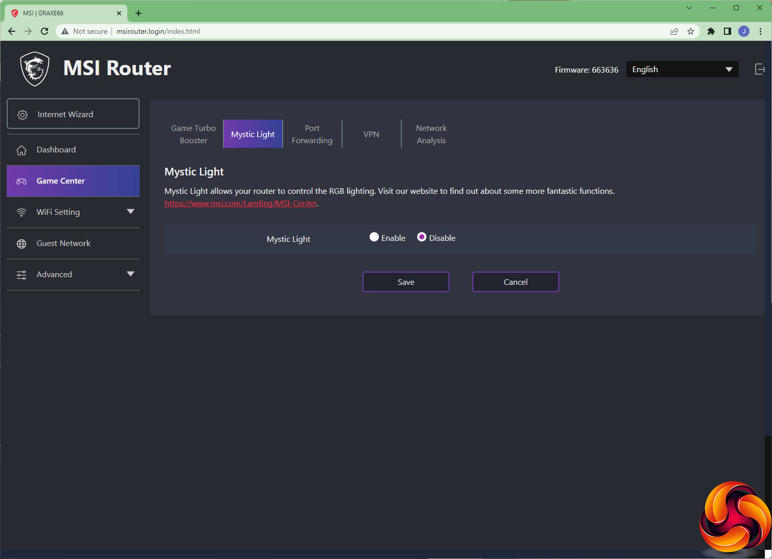Switch to the Game Turbo Booster tab
Screen dimensions: 772x559
194,134
